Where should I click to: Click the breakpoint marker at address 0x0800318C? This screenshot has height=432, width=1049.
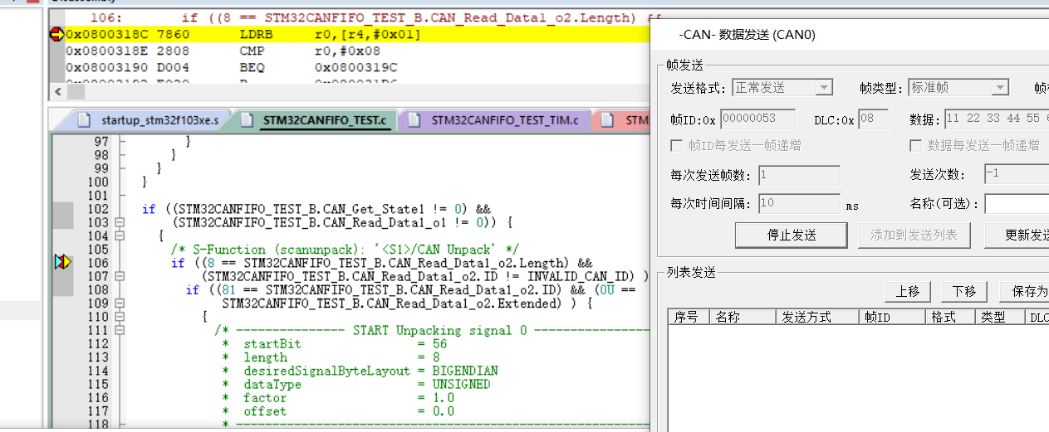point(56,34)
